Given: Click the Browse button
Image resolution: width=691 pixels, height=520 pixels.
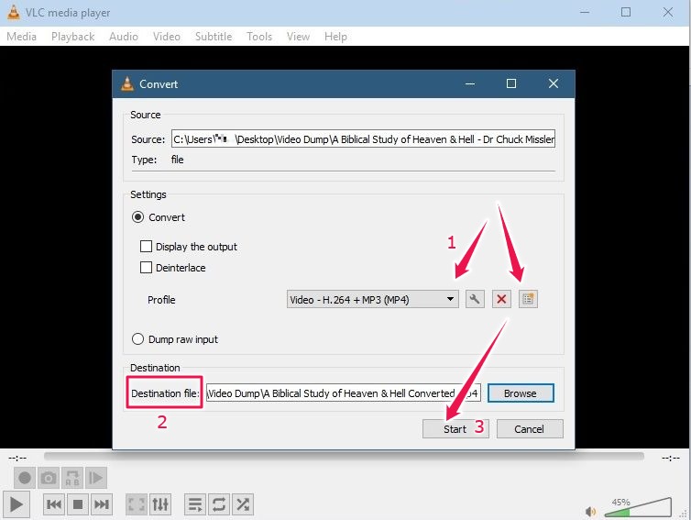Looking at the screenshot, I should pos(521,393).
